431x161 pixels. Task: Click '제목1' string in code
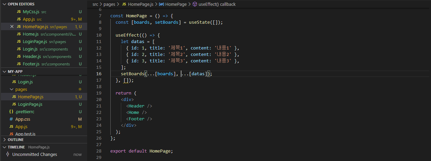[176, 48]
